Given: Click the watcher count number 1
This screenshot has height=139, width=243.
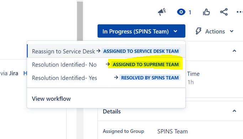Looking at the screenshot, I should tap(190, 12).
